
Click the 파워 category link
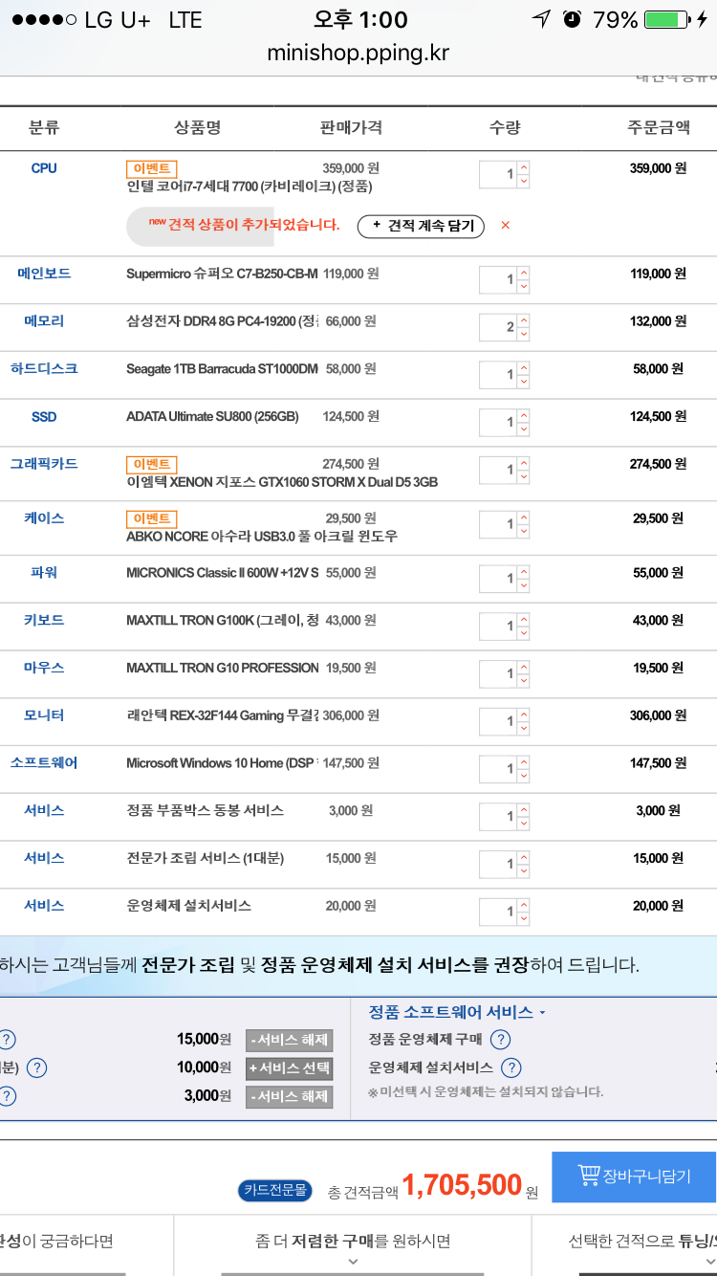(44, 573)
